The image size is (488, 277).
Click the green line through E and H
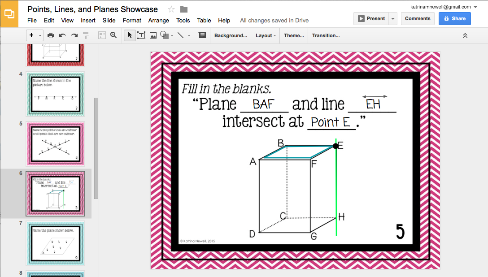tap(336, 187)
